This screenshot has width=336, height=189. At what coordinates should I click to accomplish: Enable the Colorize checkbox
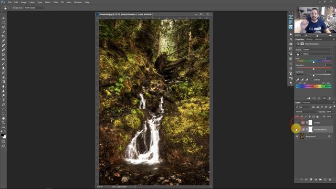click(313, 80)
